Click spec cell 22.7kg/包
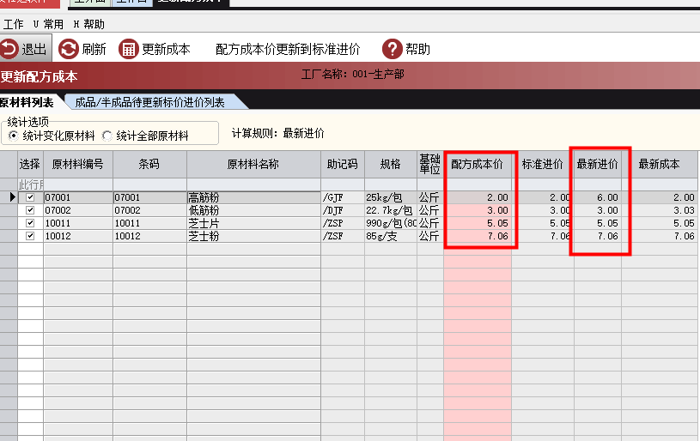The image size is (700, 441). 391,210
